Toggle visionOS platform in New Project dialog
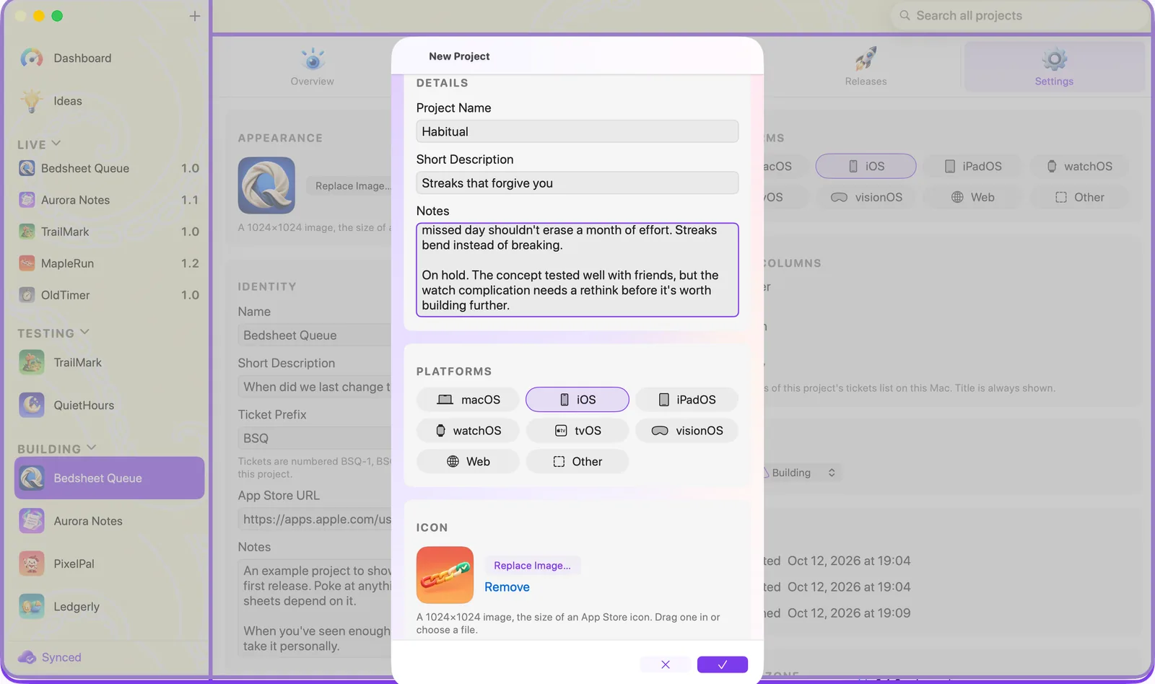 click(687, 431)
